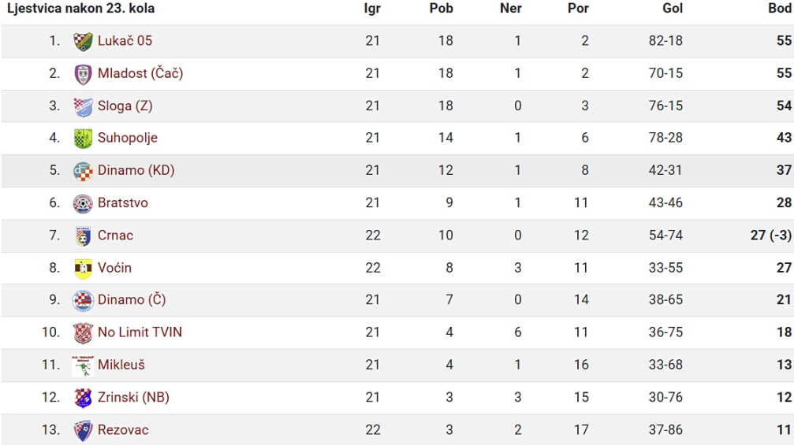794x445 pixels.
Task: Click the No Limit TVIN crest
Action: 83,332
